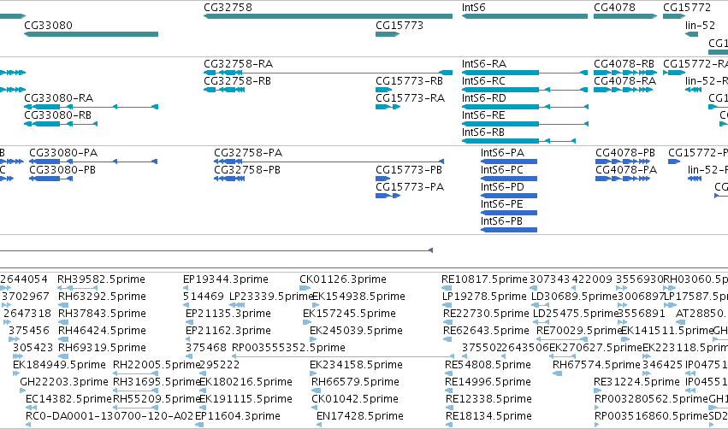Select transcript CG4078-RA
Screen dimensions: 728x429
tap(625, 81)
